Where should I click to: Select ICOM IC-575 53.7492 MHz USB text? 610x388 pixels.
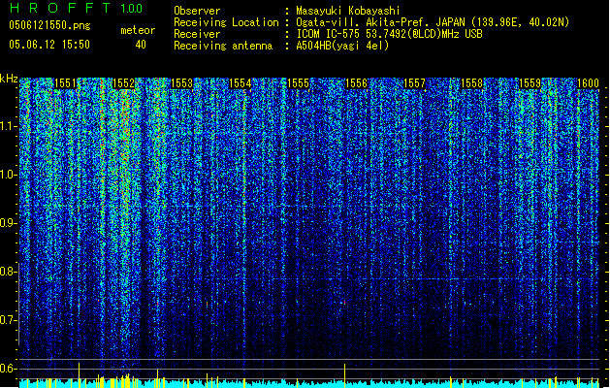(x=390, y=34)
